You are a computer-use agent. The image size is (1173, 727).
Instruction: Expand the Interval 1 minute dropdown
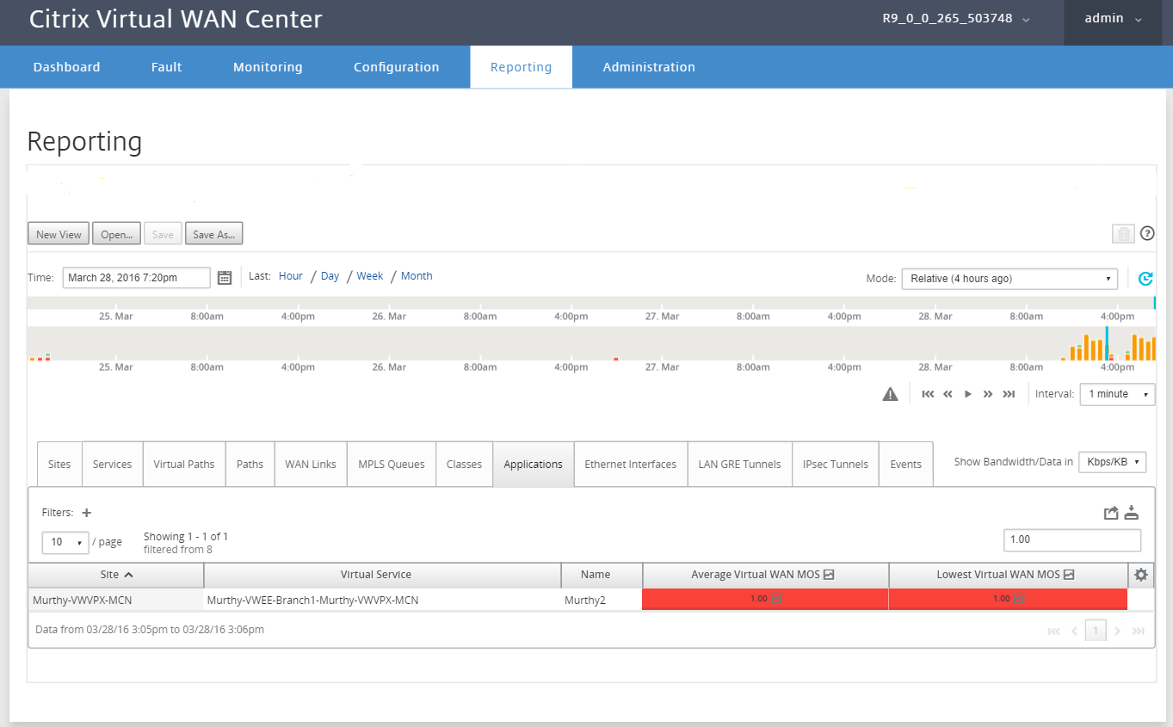pyautogui.click(x=1117, y=394)
